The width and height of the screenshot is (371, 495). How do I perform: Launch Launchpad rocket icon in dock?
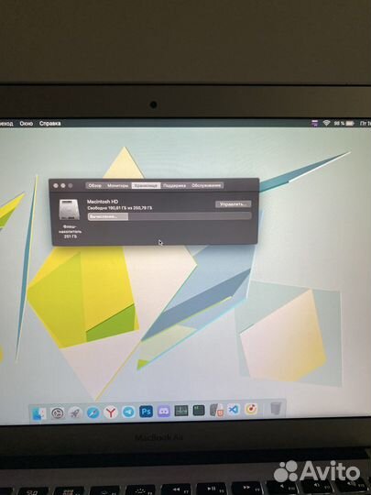(75, 412)
